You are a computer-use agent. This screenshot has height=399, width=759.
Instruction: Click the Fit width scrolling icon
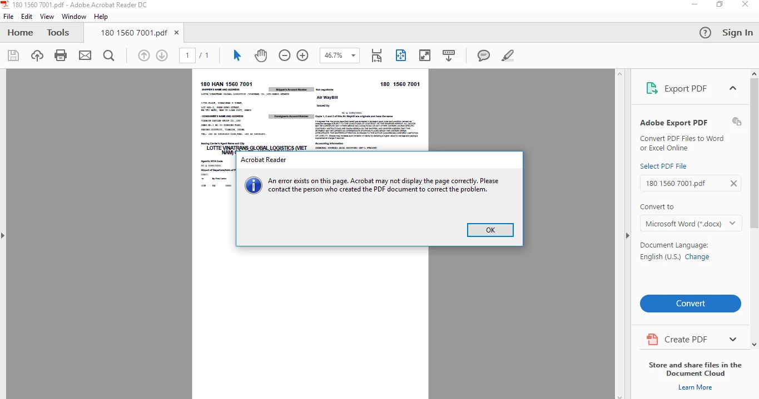pyautogui.click(x=377, y=55)
